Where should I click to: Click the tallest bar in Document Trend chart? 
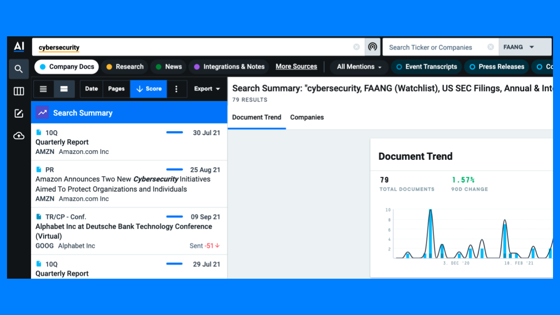[430, 234]
